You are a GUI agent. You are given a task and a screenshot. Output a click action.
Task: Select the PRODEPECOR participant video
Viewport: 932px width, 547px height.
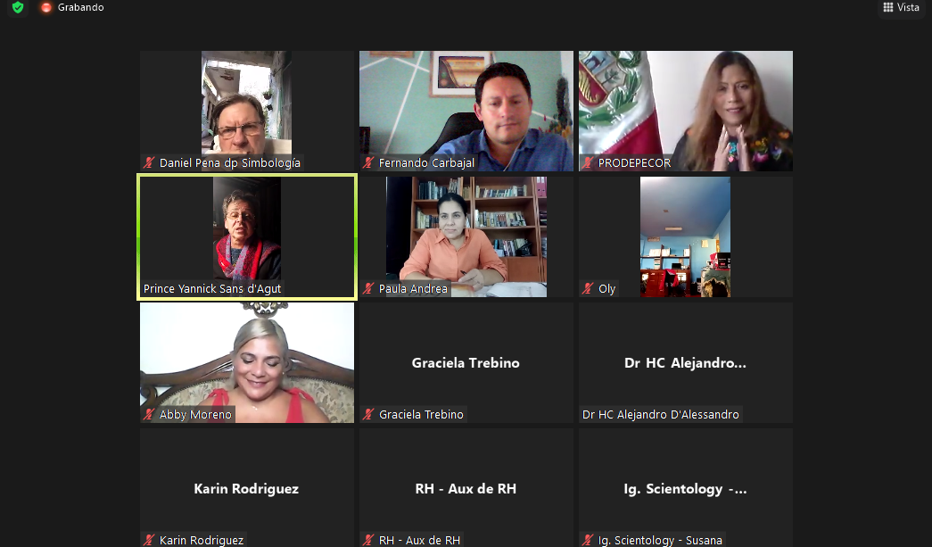click(x=685, y=111)
